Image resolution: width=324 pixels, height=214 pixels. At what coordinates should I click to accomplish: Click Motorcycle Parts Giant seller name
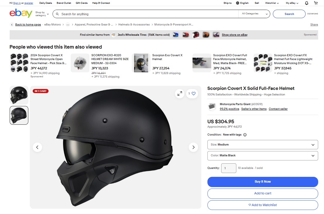[235, 104]
